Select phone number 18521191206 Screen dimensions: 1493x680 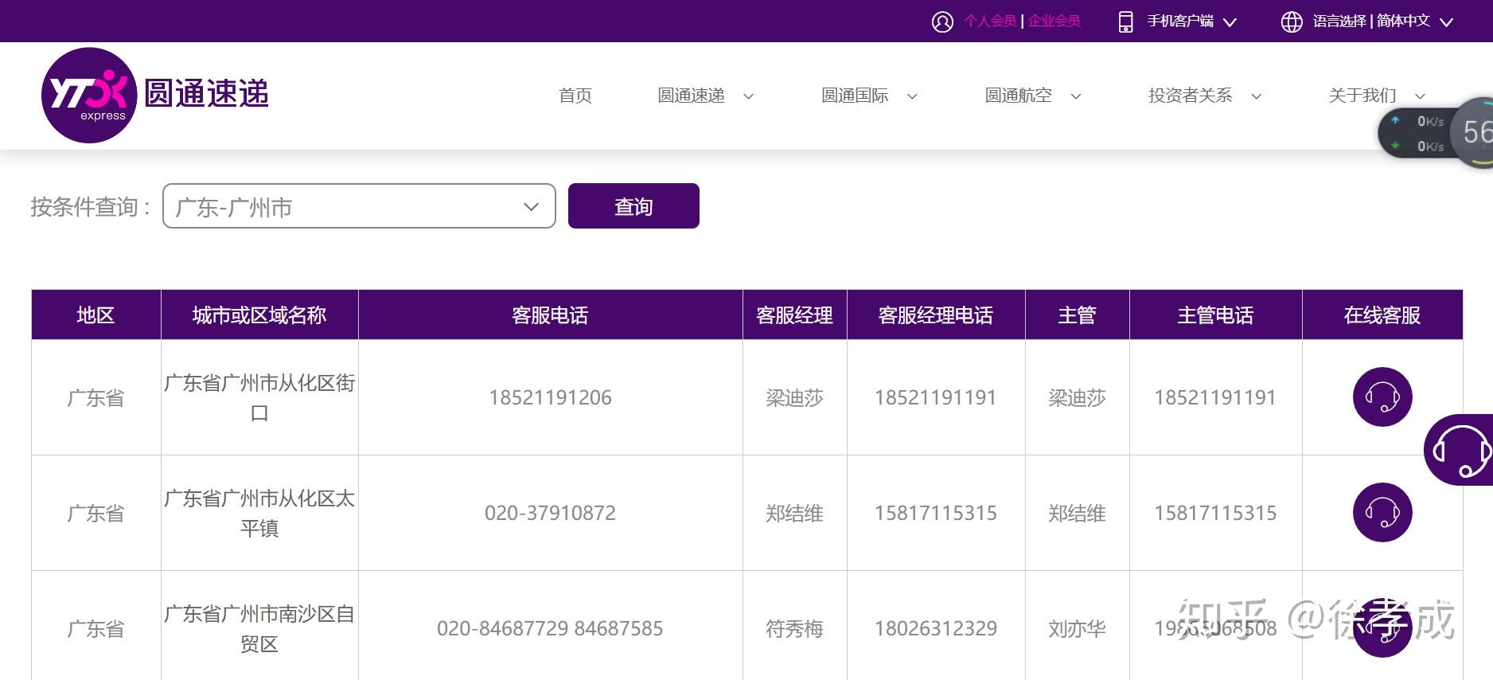pyautogui.click(x=550, y=397)
